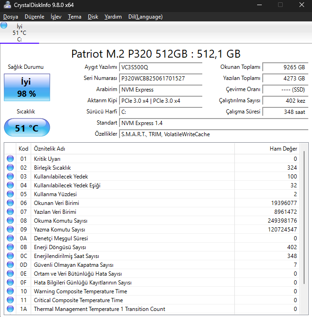This screenshot has width=312, height=317.
Task: Open the Disk menu
Action: (93, 17)
